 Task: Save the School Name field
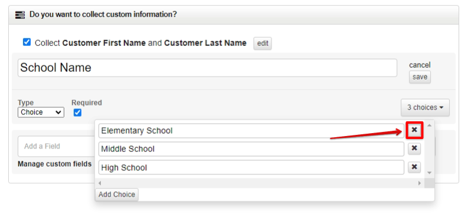click(x=420, y=77)
